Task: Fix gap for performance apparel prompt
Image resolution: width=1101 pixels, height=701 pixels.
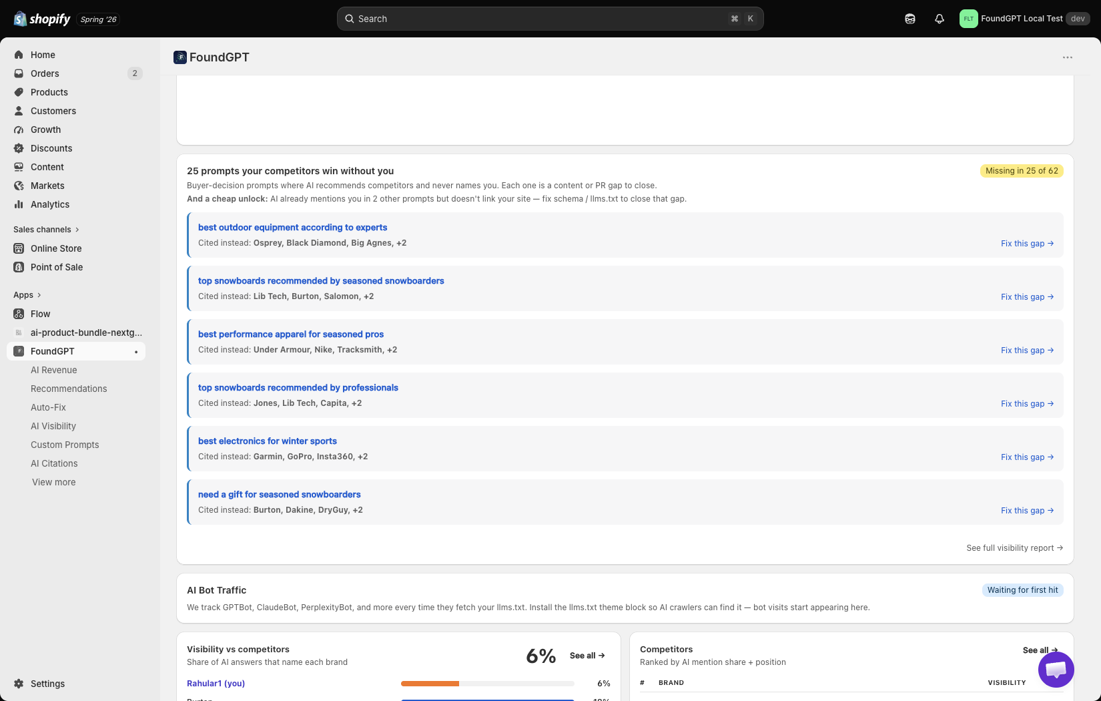Action: point(1027,350)
